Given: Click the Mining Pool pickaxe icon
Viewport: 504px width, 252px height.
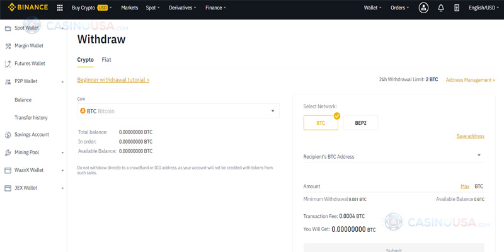Looking at the screenshot, I should pyautogui.click(x=8, y=152).
